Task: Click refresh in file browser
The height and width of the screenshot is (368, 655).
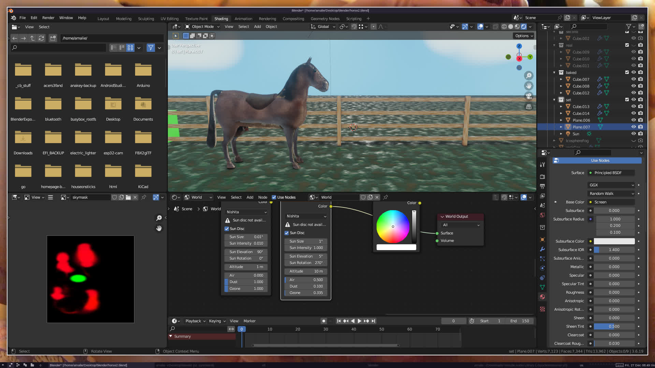Action: (41, 38)
